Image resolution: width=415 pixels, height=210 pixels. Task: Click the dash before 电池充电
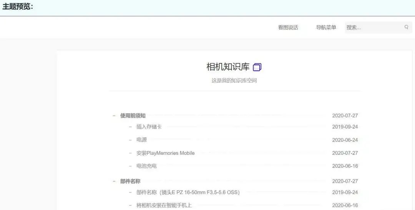coord(130,166)
